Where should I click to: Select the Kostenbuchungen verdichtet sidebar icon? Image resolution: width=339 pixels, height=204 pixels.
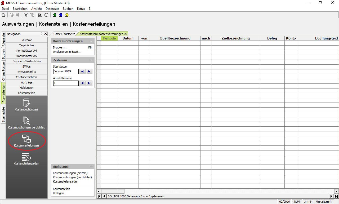(26, 123)
